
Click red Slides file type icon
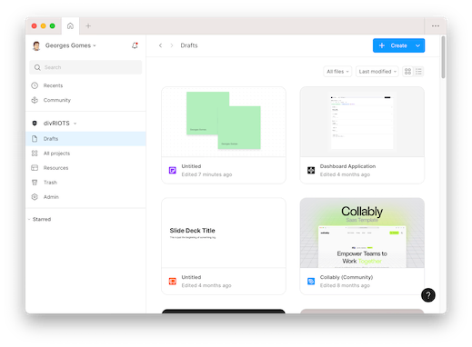[x=173, y=282]
